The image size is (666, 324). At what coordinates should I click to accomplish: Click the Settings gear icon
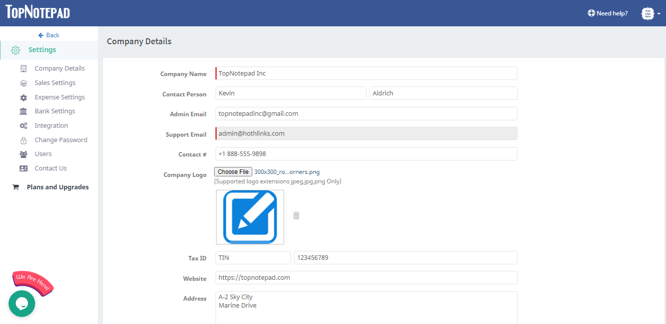15,50
